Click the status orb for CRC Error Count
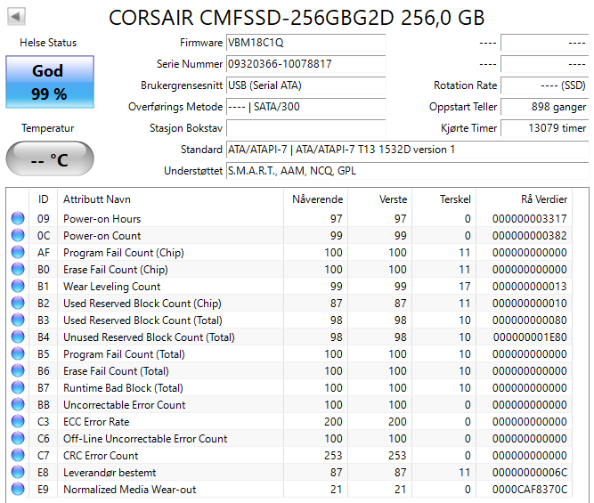The height and width of the screenshot is (503, 594). (18, 455)
